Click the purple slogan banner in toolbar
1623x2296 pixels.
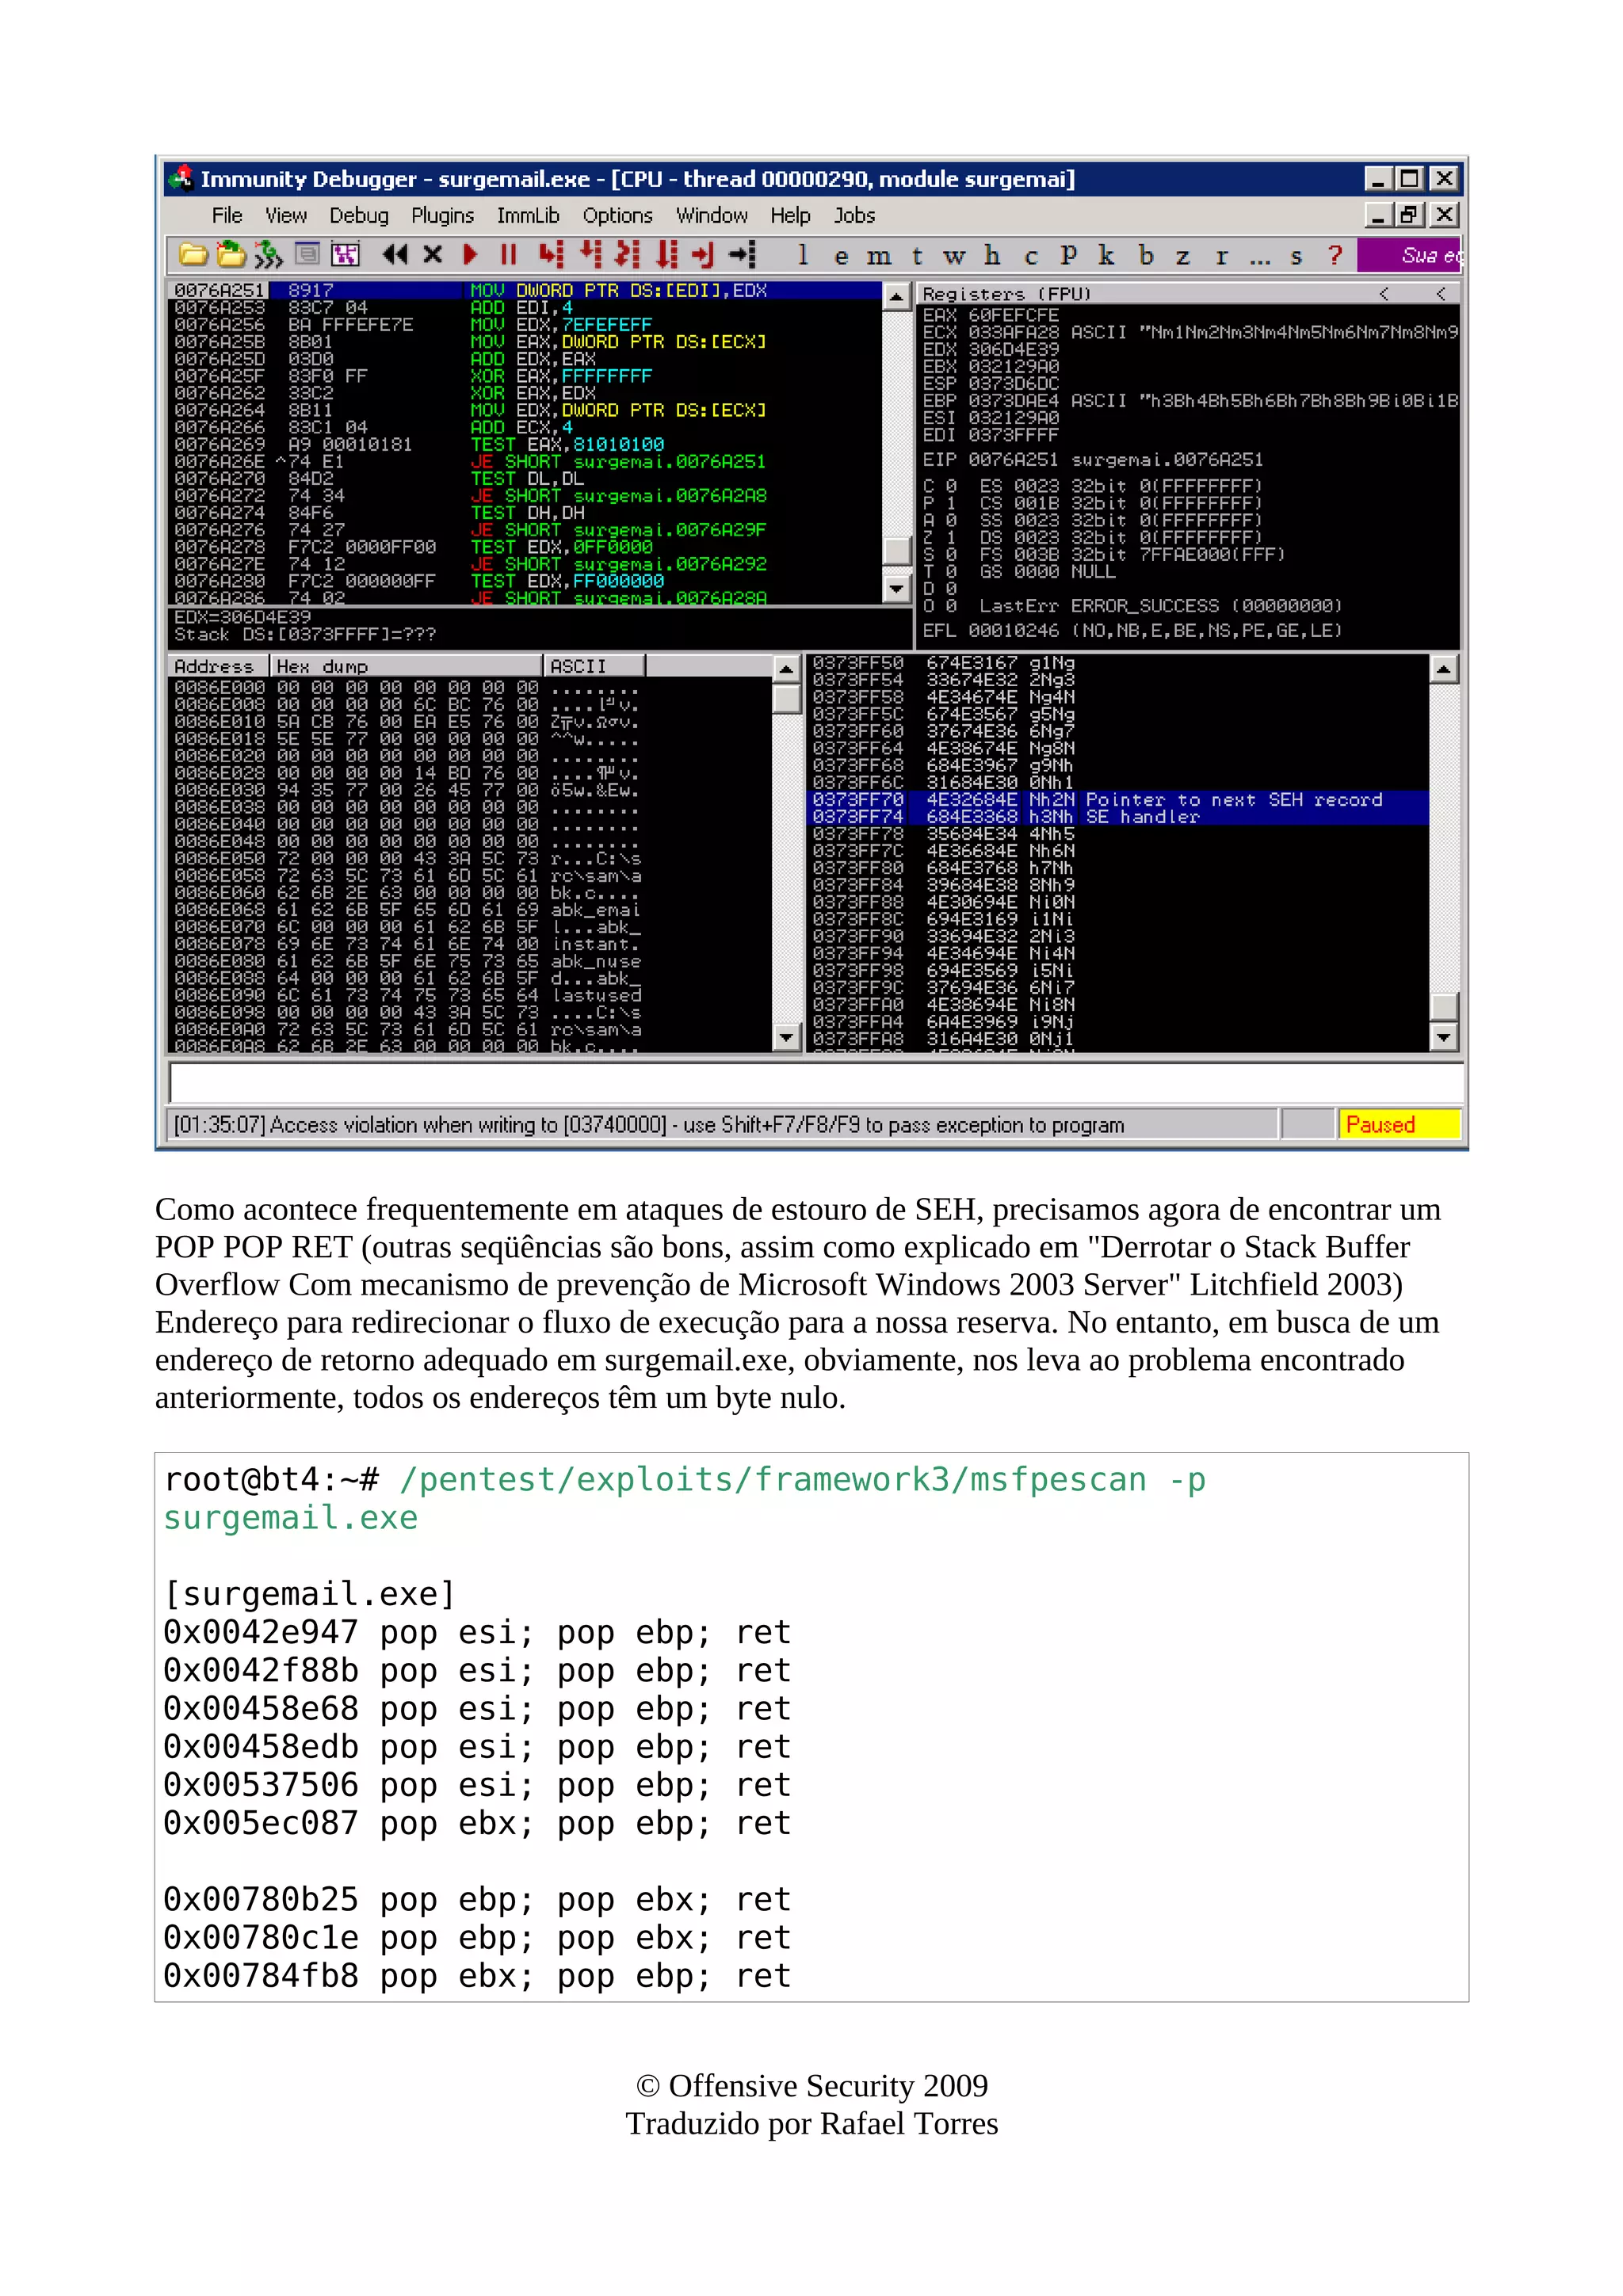click(1408, 255)
